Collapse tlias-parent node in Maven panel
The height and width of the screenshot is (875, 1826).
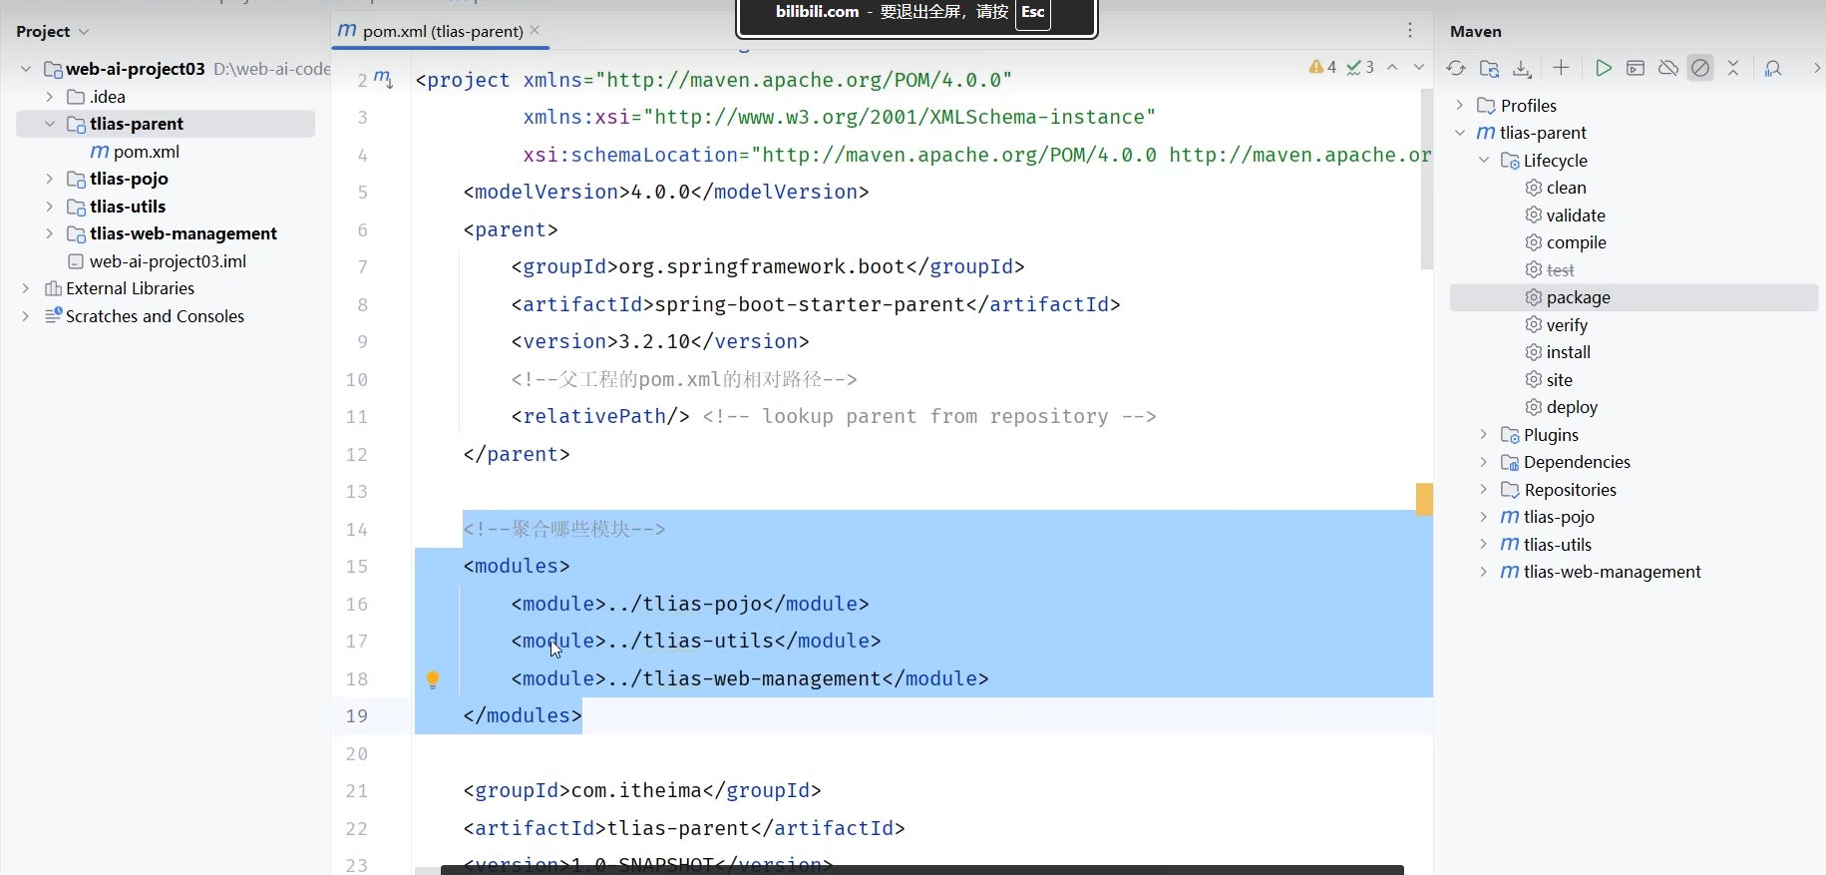point(1460,133)
